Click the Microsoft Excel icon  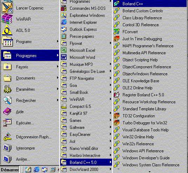[64, 50]
